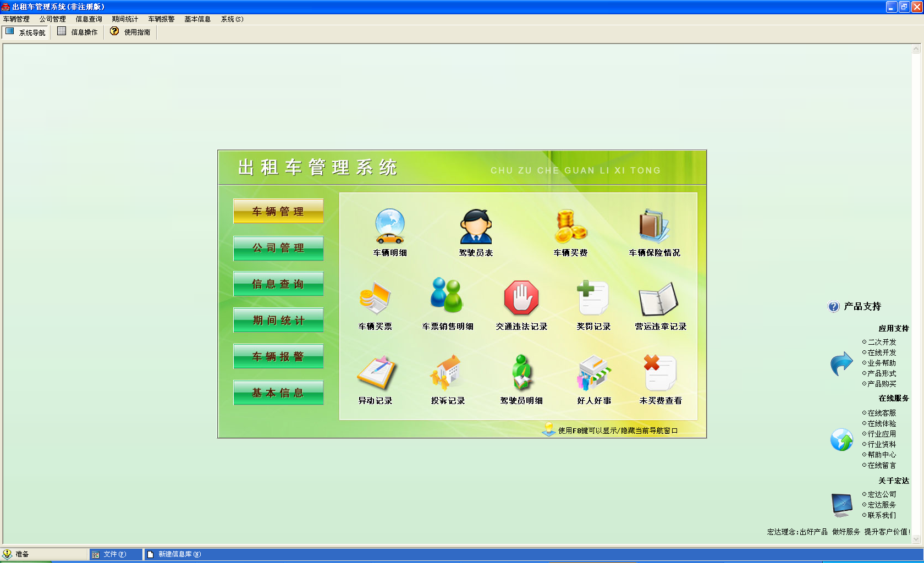924x563 pixels.
Task: Open the 公司管理 menu
Action: coord(53,19)
